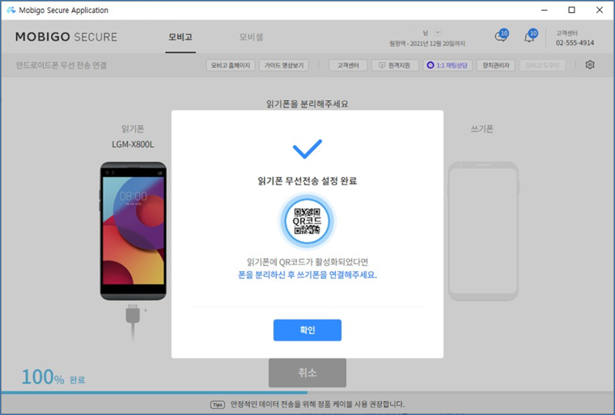Maximize the Mobigo Secure Application window
Screen dimensions: 615x415
point(571,11)
